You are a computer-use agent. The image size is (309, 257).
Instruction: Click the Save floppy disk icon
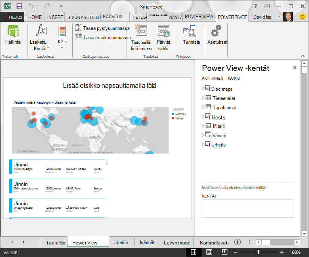tap(19, 6)
